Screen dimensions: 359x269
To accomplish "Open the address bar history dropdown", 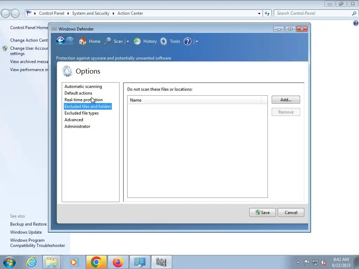I will [x=259, y=14].
